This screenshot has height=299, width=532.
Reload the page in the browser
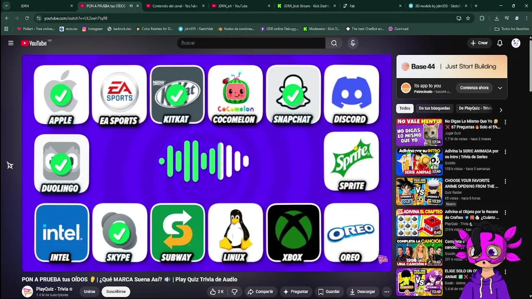(27, 18)
